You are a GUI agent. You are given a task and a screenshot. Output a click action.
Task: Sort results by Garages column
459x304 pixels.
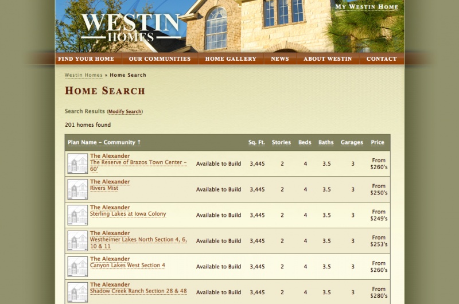click(352, 142)
